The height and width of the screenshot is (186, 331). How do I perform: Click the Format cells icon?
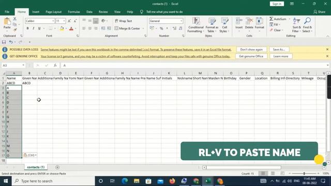pyautogui.click(x=260, y=21)
